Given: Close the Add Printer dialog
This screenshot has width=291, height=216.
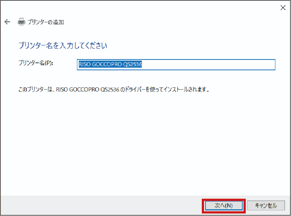Looking at the screenshot, I should [283, 7].
